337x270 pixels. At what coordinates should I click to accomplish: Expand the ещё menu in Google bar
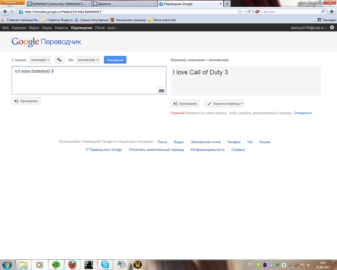point(112,28)
